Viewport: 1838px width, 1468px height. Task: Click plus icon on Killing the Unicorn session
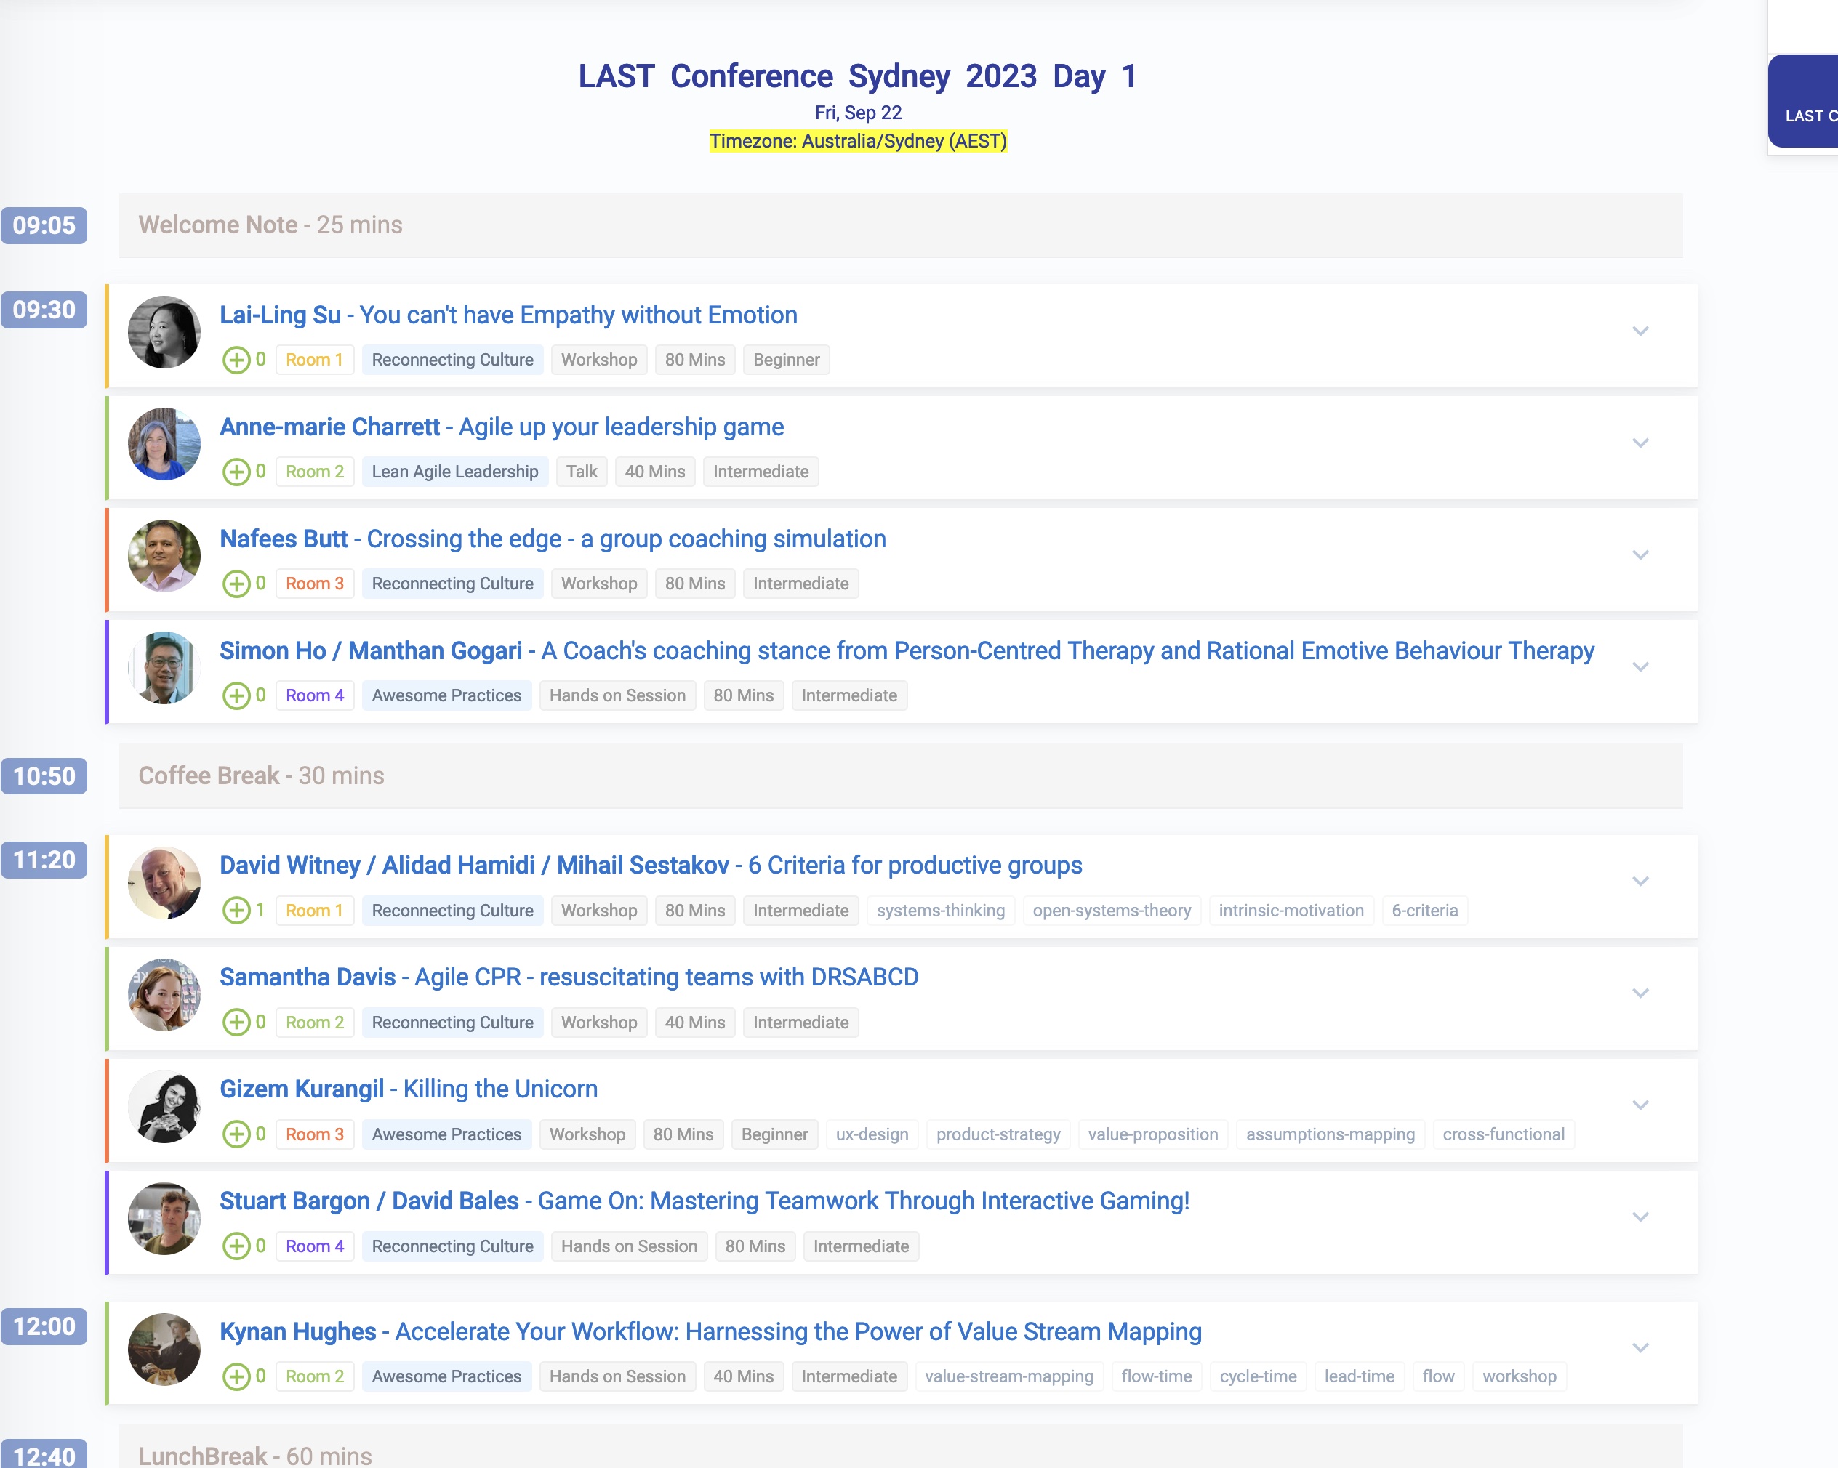pos(236,1134)
